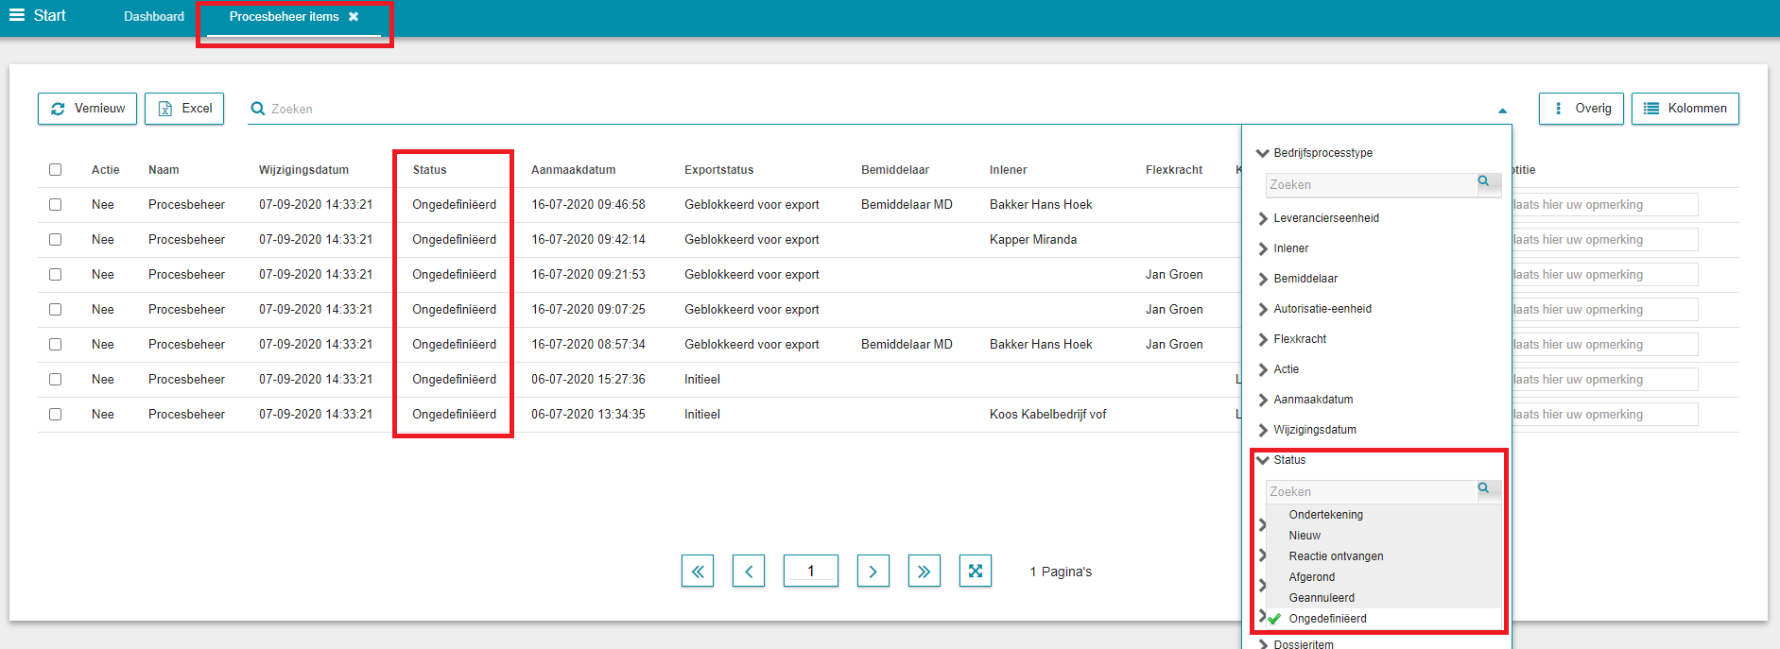Go to the next page arrow
This screenshot has height=649, width=1780.
[873, 571]
